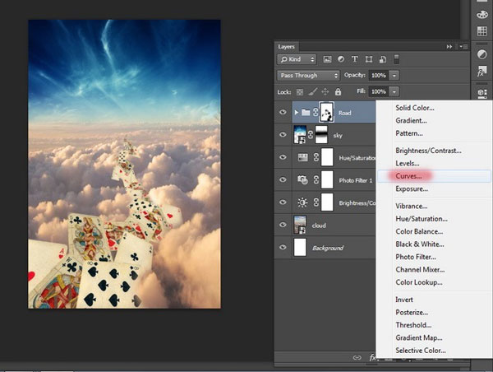Open the Opacity slider dropdown arrow
The height and width of the screenshot is (372, 493).
[x=394, y=75]
